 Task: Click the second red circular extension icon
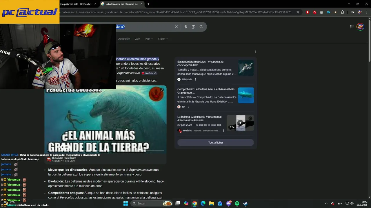[x=314, y=12]
